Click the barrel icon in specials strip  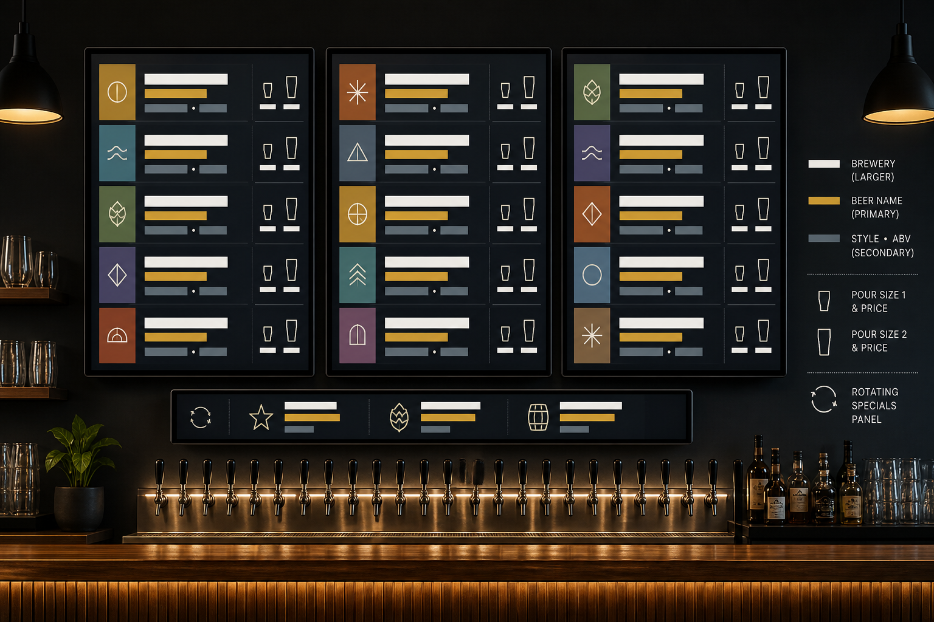[x=538, y=417]
